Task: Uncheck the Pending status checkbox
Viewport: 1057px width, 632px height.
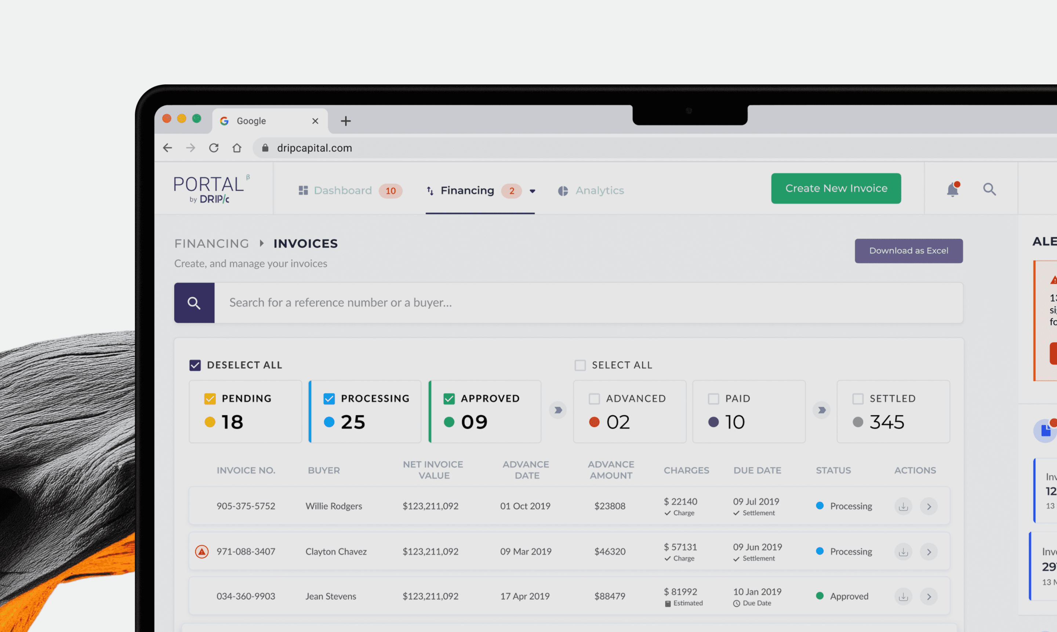Action: (210, 399)
